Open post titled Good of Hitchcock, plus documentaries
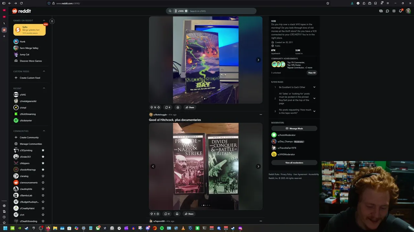The image size is (414, 232). coord(175,120)
